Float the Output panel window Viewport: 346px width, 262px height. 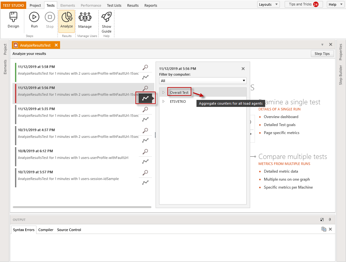point(322,220)
